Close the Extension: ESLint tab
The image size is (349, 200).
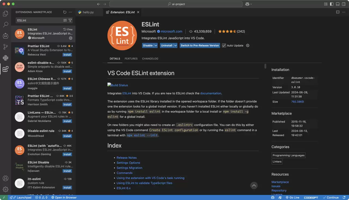[138, 12]
